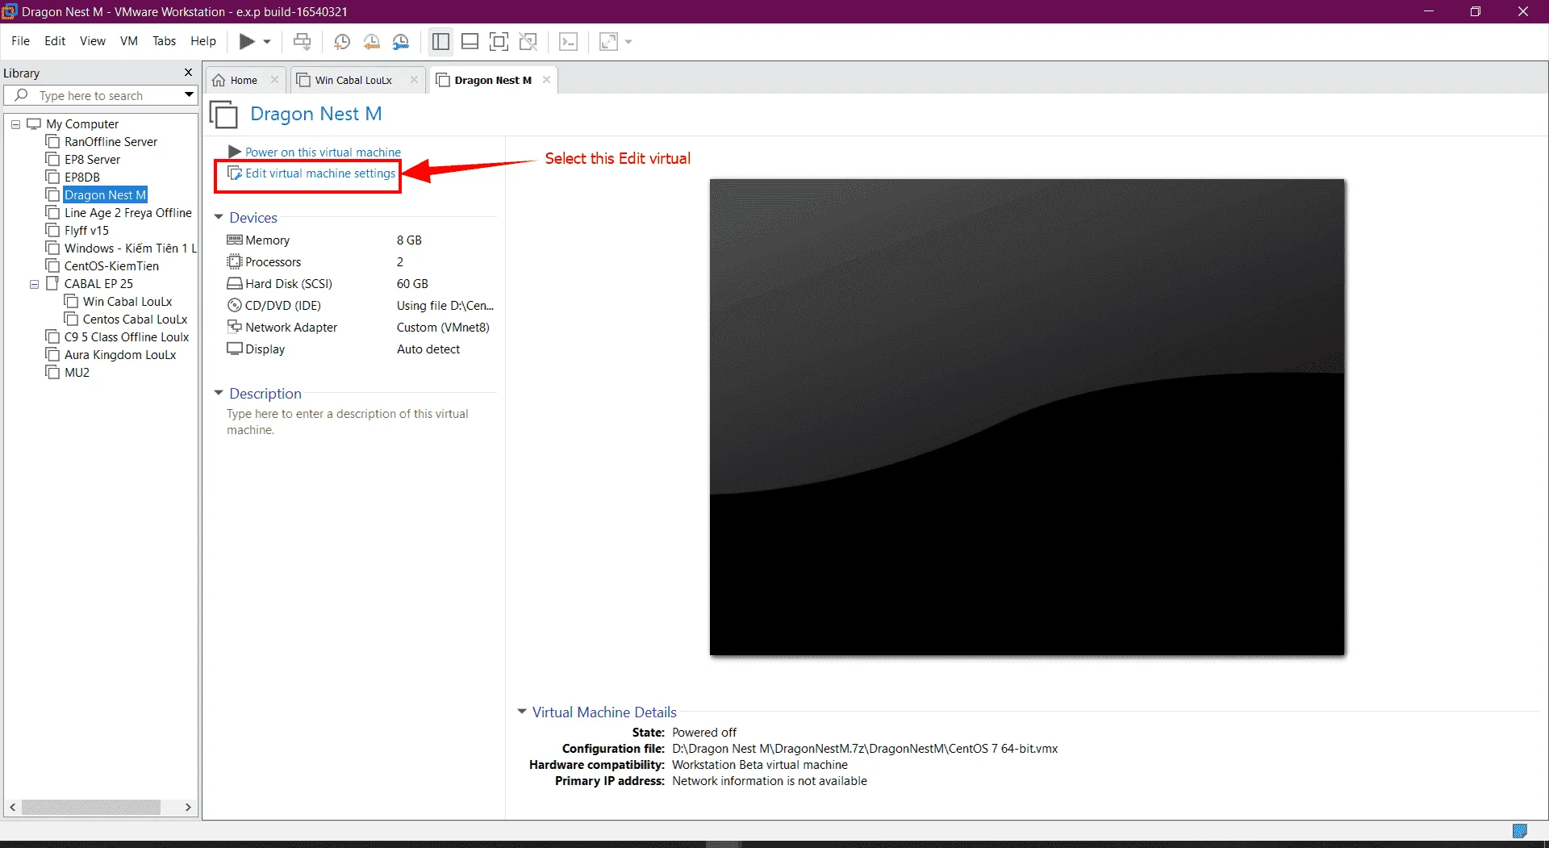Take a snapshot of this virtual machine
The height and width of the screenshot is (848, 1549).
click(342, 42)
